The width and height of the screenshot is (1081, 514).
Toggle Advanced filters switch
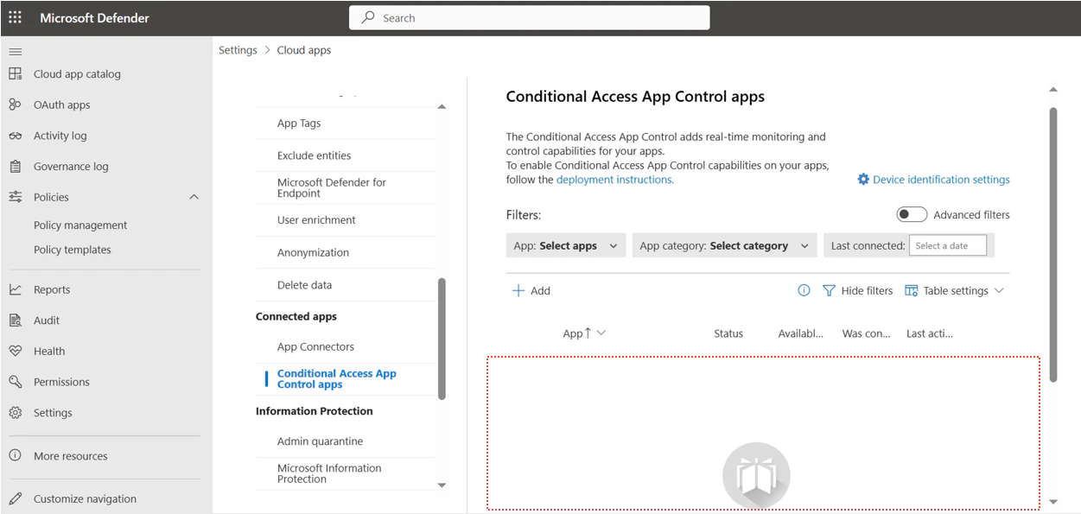point(912,214)
